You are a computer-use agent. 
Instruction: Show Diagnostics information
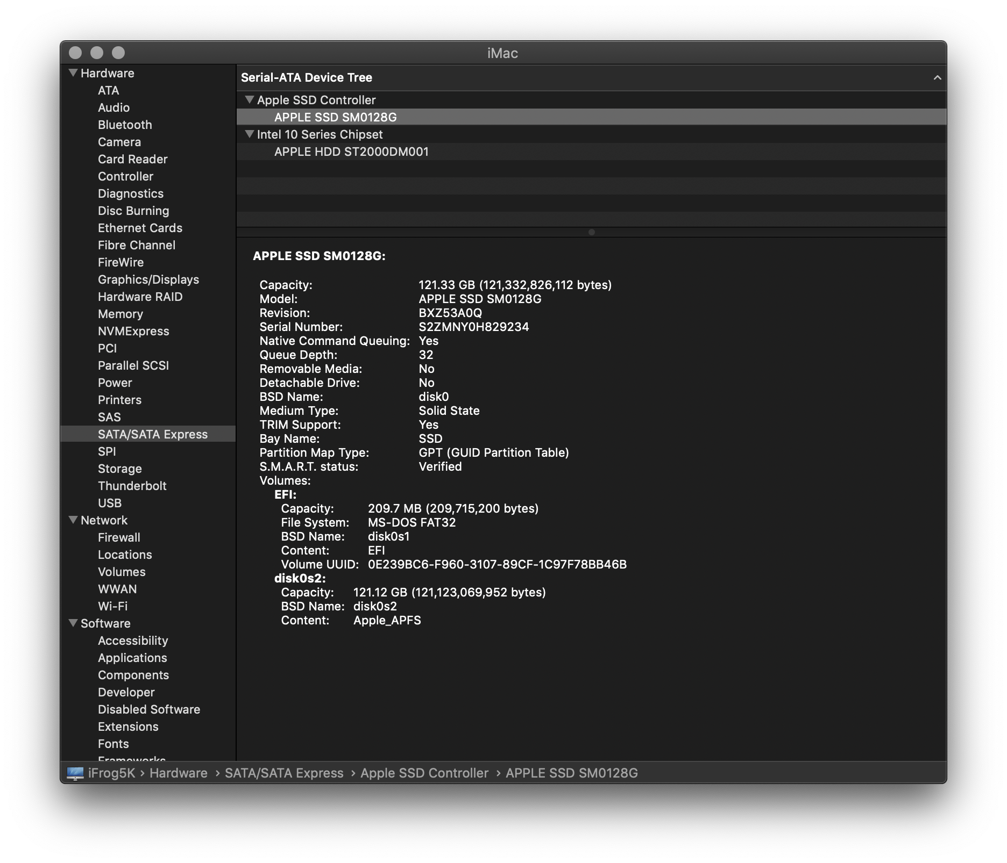coord(131,193)
